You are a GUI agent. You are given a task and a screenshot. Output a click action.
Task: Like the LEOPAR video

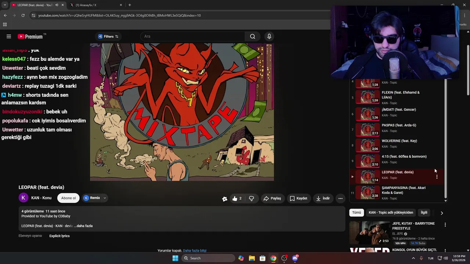click(237, 198)
